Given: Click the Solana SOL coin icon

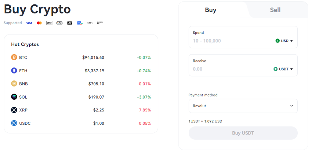Looking at the screenshot, I should point(14,97).
